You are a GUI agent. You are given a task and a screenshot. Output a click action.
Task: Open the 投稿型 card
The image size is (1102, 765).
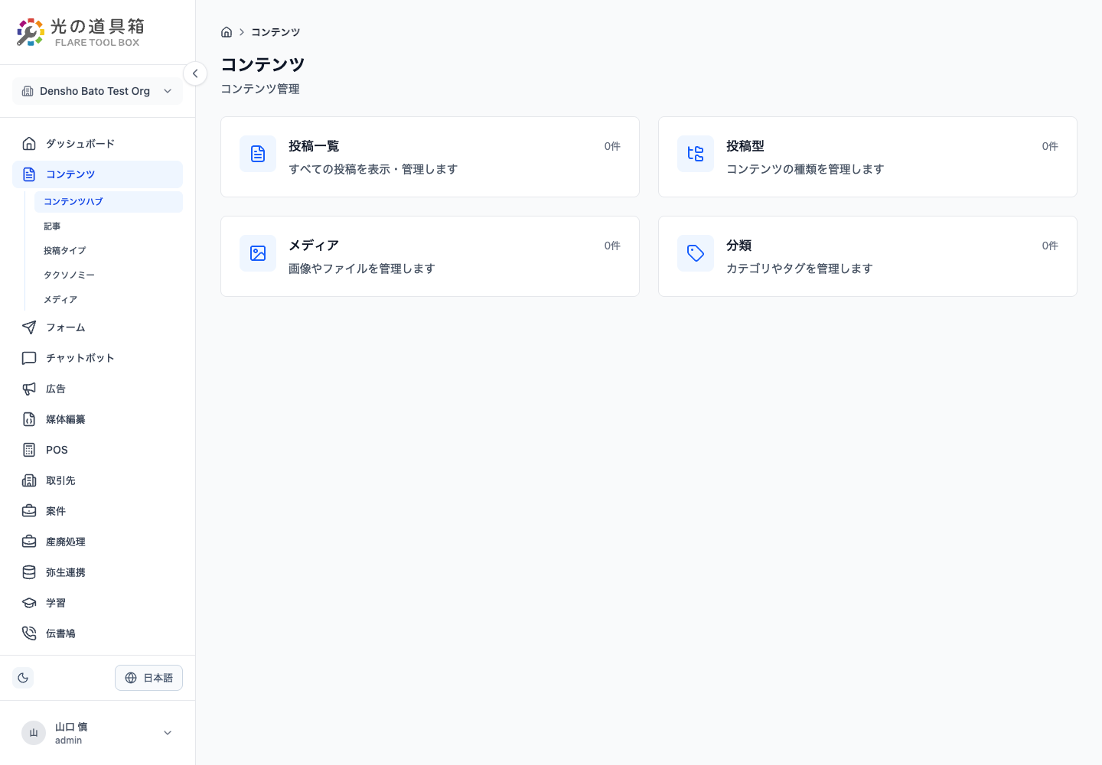pyautogui.click(x=868, y=157)
